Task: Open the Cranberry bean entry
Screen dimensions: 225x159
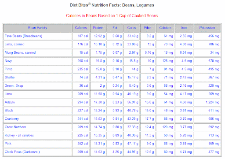Action: (x=12, y=118)
